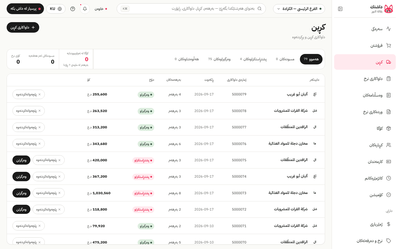
Task: Open کۆگا warehouse box icon
Action: point(389,128)
